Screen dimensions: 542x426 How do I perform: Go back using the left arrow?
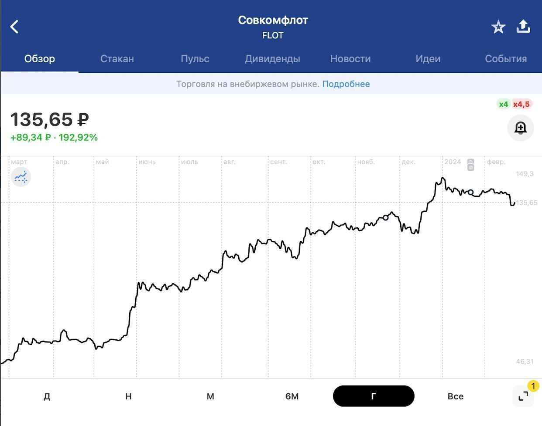[14, 27]
